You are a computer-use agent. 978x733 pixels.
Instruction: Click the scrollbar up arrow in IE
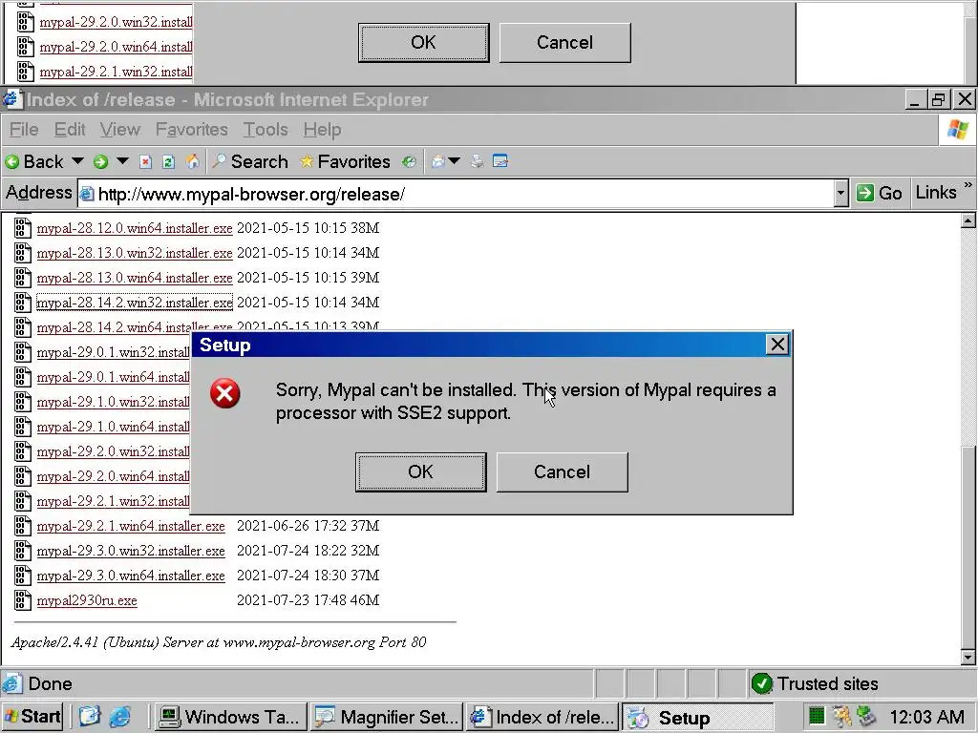[x=968, y=220]
